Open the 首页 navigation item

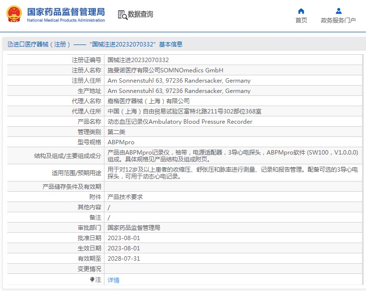(301, 20)
